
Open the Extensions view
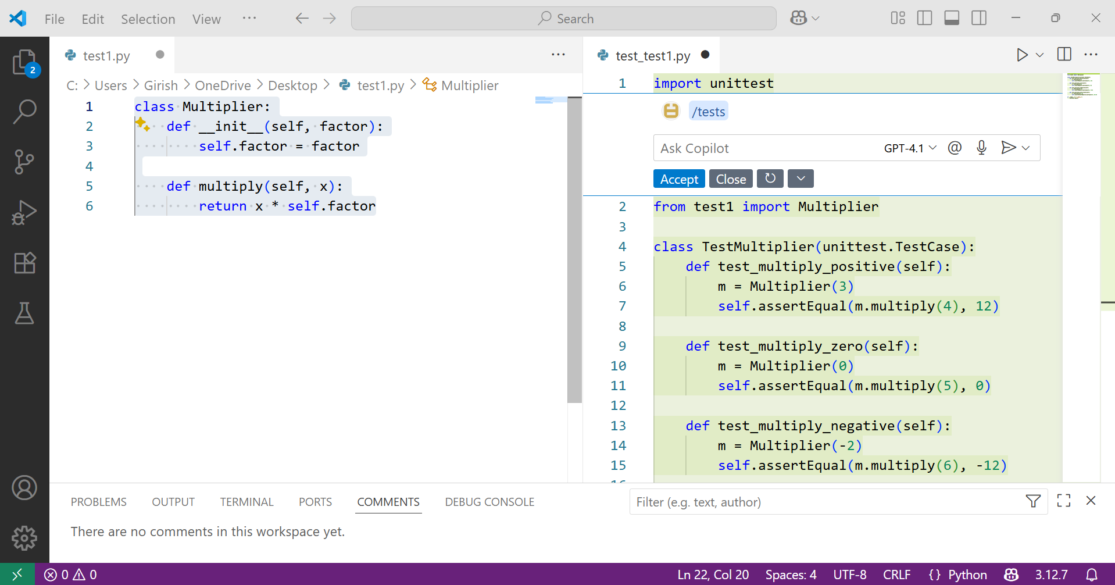[x=24, y=263]
